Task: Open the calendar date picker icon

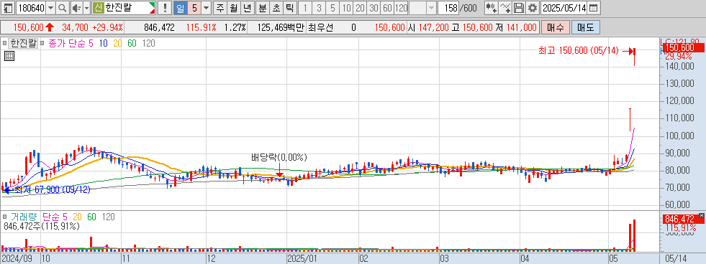Action: tap(594, 8)
